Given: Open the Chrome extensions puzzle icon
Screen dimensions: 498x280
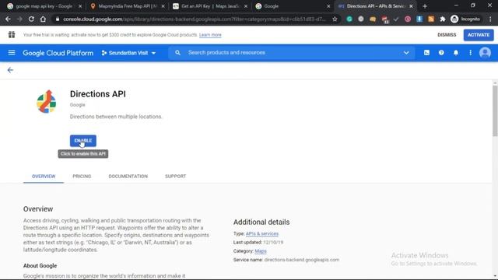Looking at the screenshot, I should coord(443,19).
